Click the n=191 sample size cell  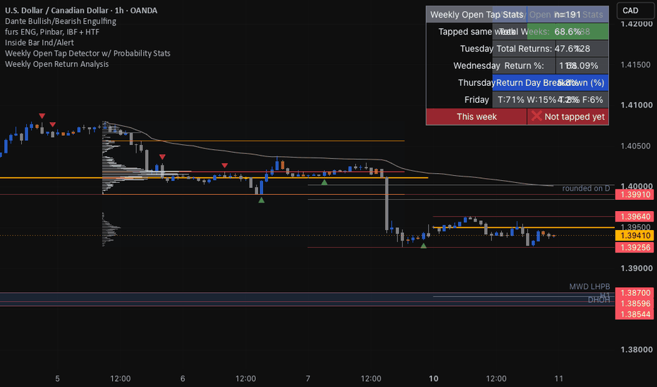[567, 15]
